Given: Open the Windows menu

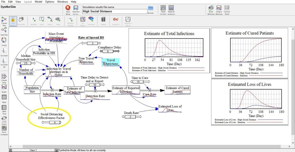Looking at the screenshot, I should (63, 2).
